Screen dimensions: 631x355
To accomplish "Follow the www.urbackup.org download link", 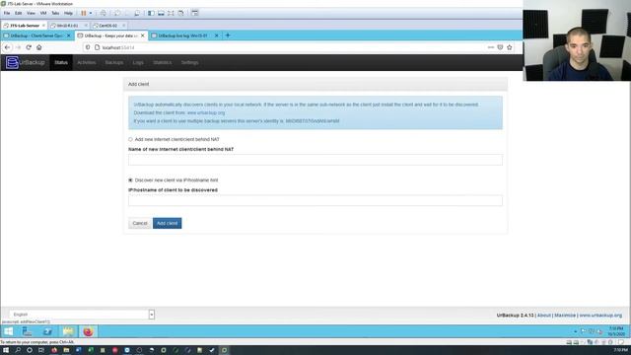I will [x=206, y=112].
